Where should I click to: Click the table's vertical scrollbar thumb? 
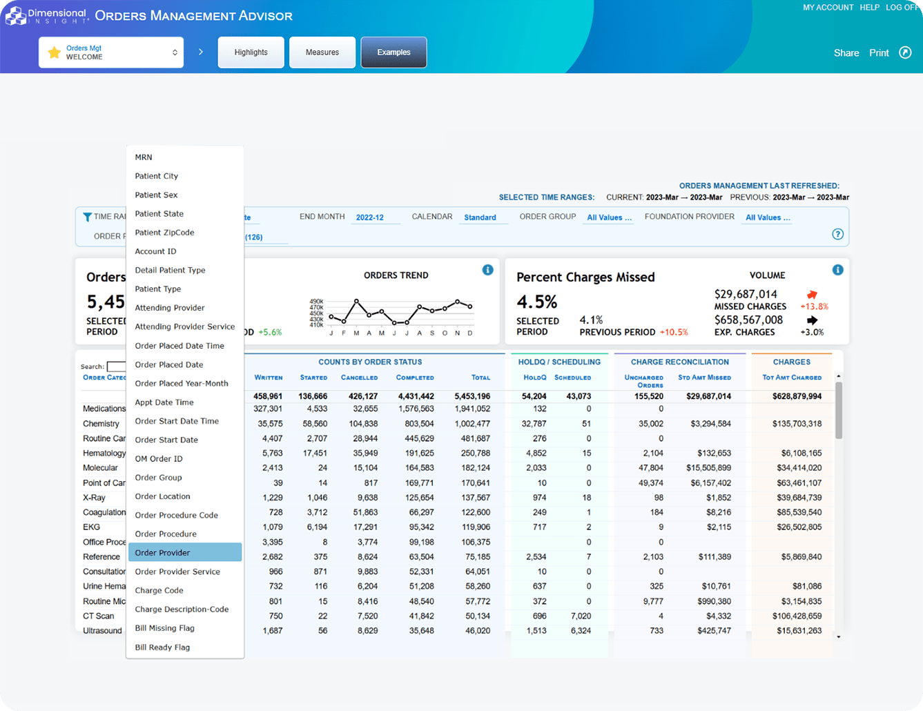click(839, 411)
